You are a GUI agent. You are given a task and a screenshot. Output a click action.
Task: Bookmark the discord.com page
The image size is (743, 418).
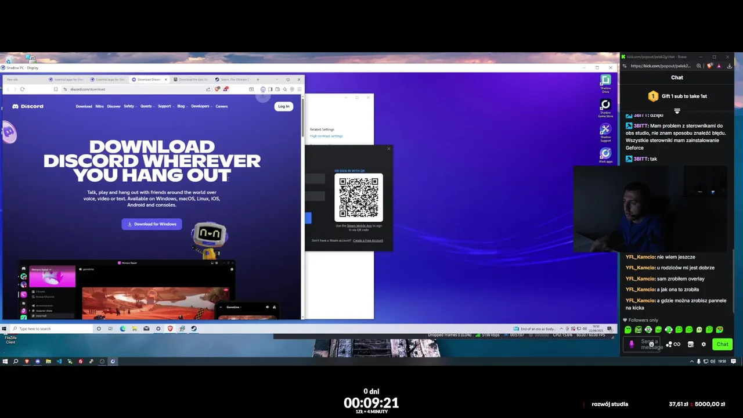point(56,89)
